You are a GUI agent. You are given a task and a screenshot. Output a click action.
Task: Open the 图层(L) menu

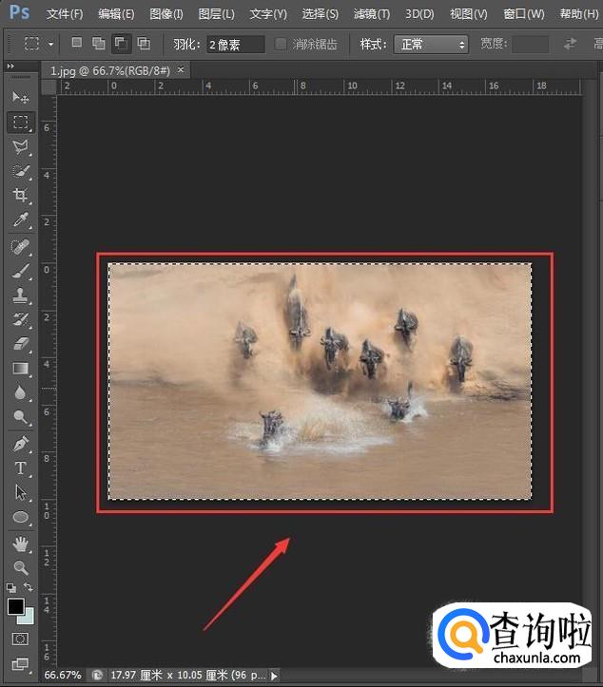216,14
